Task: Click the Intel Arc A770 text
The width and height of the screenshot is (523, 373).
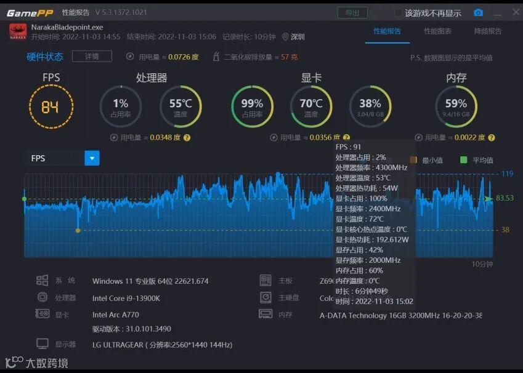Action: click(115, 315)
